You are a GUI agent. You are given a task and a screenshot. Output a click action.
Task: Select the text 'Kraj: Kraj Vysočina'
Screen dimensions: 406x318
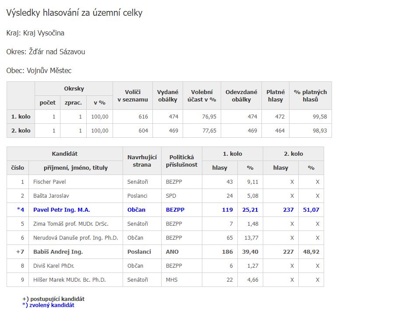[35, 33]
